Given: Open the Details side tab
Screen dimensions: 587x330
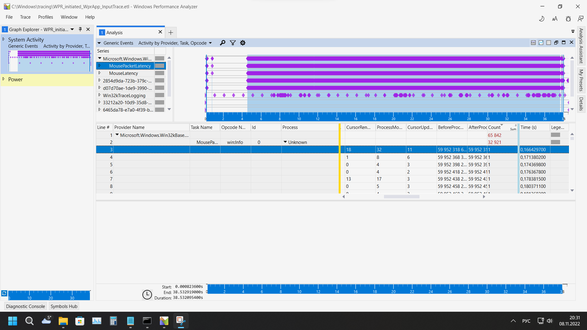Looking at the screenshot, I should click(x=581, y=104).
